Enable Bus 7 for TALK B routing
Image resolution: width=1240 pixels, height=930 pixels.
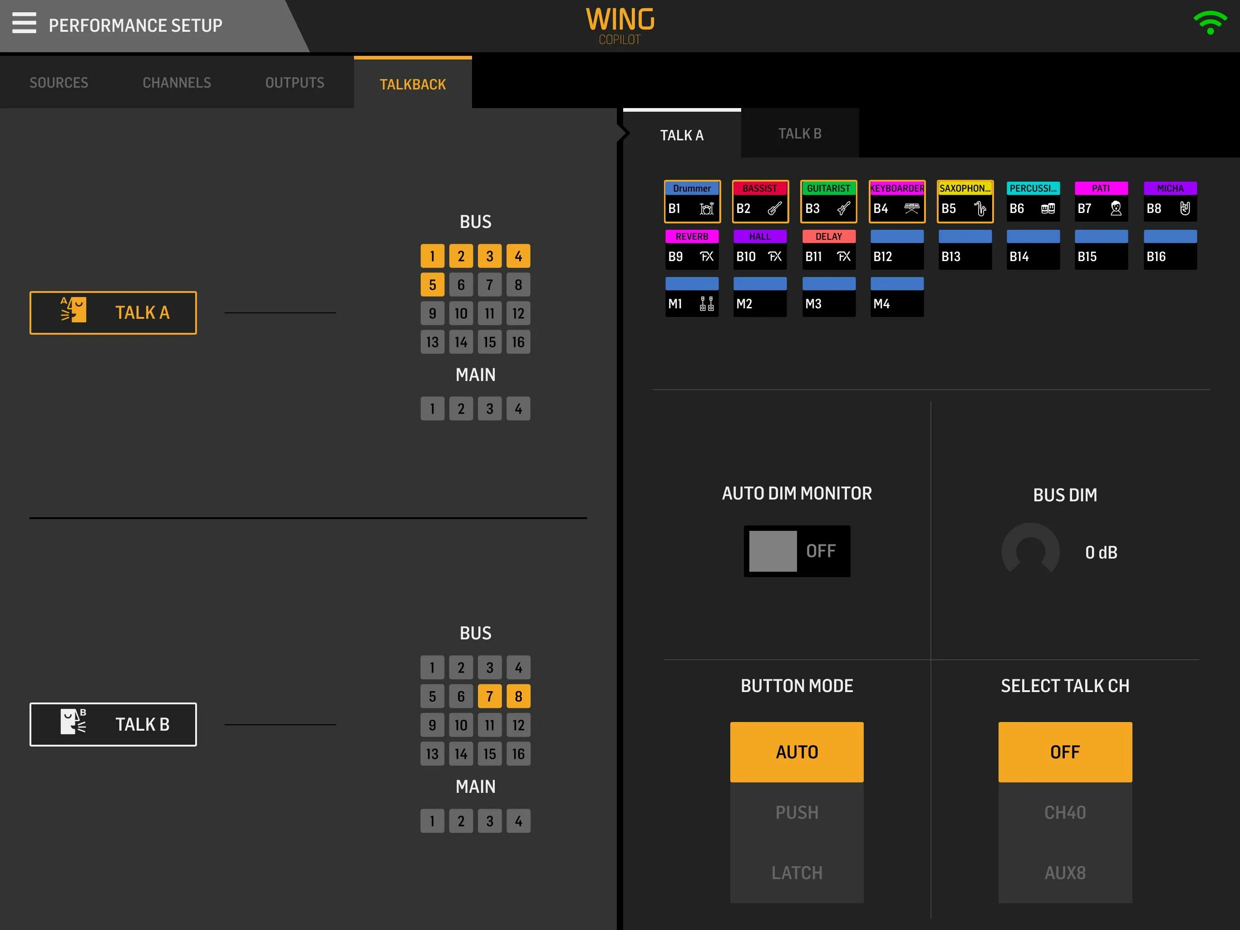[490, 697]
